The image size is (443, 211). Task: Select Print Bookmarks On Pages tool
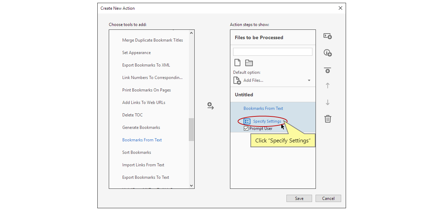pos(147,90)
